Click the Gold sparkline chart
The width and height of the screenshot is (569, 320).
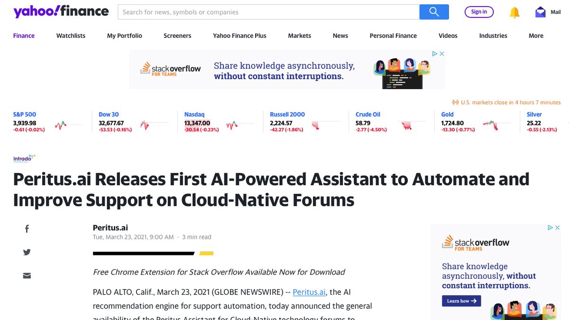497,125
